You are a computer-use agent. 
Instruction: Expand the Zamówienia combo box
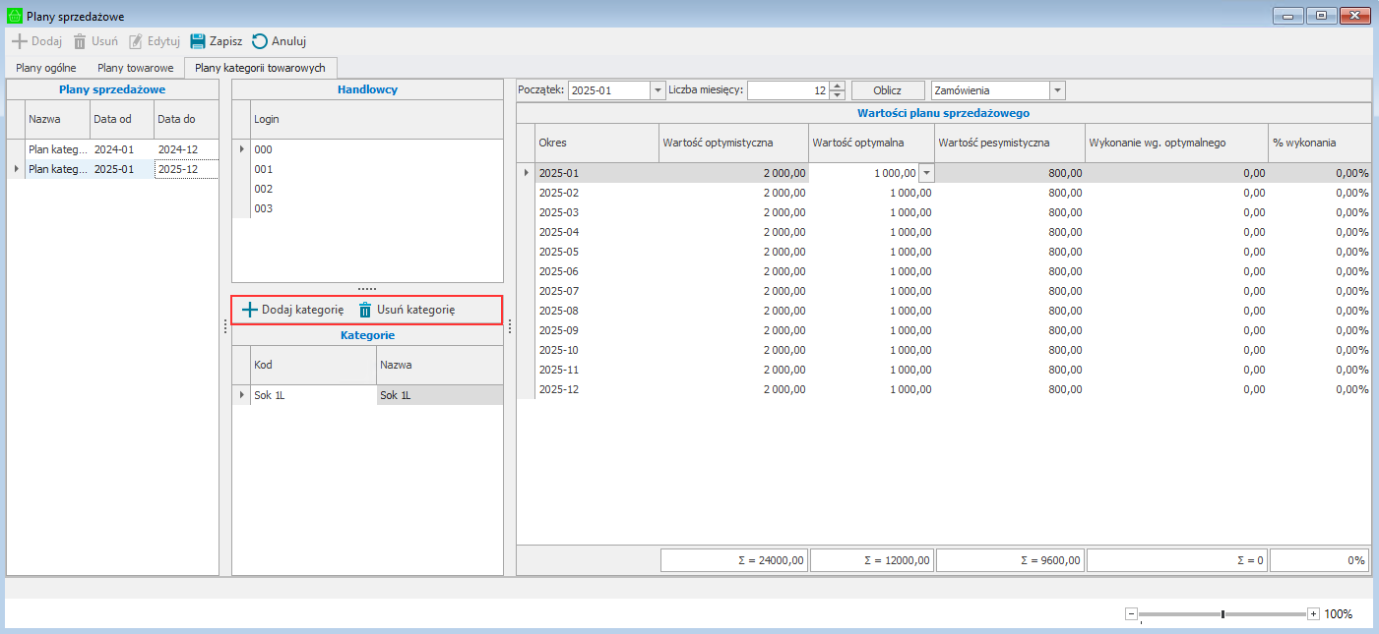click(x=1057, y=90)
